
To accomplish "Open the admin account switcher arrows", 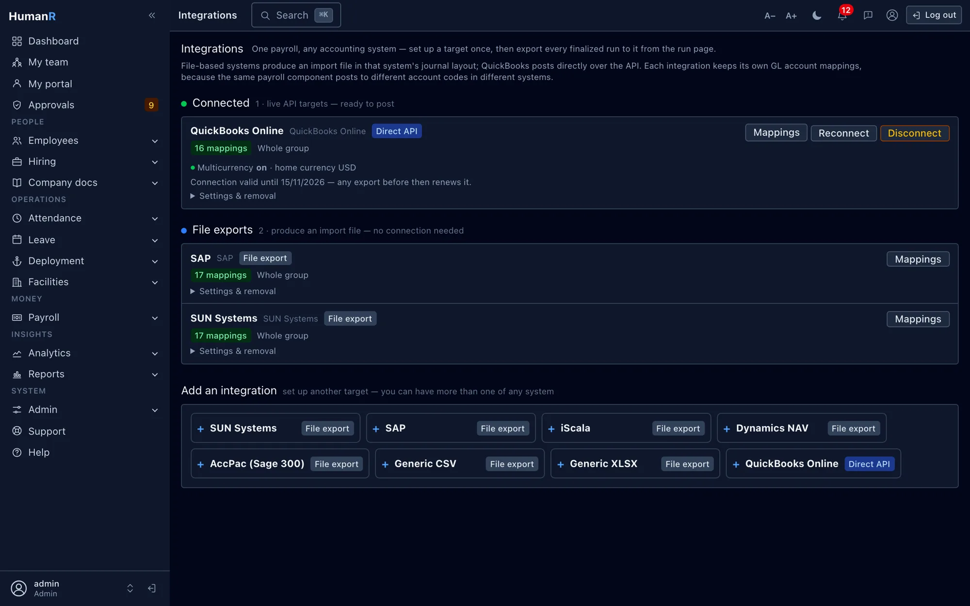I will 130,588.
